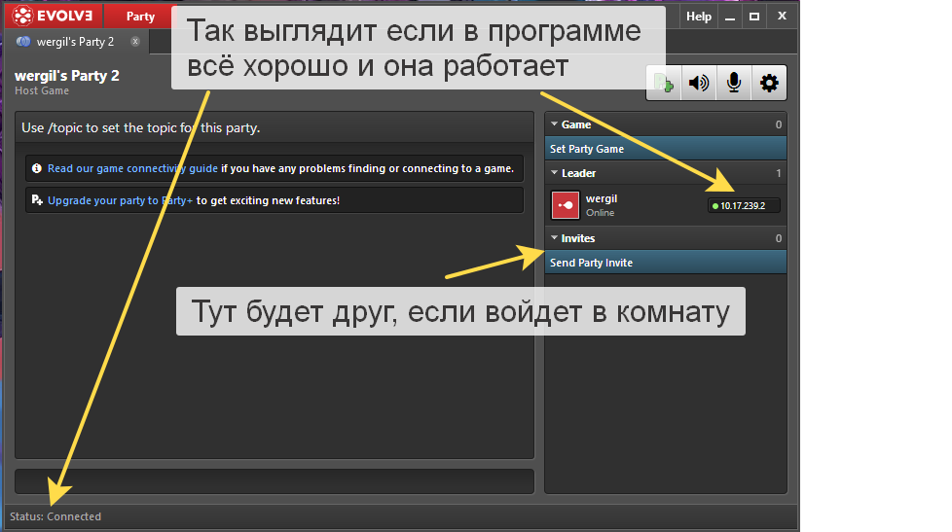Click the Party+ icon beside upgrade link
The height and width of the screenshot is (532, 952).
[x=37, y=199]
